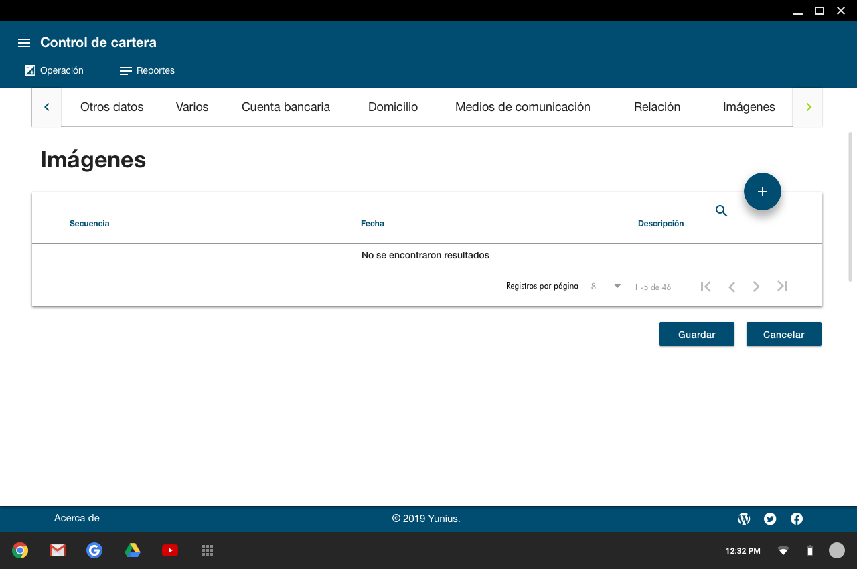Click the search magnifier icon in table

(x=721, y=211)
